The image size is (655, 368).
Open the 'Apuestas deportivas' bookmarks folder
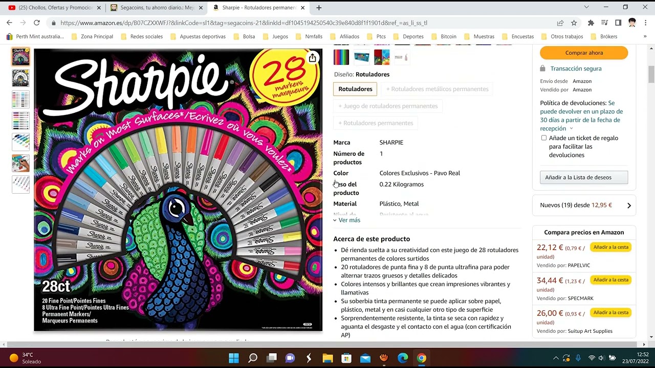[x=198, y=37]
